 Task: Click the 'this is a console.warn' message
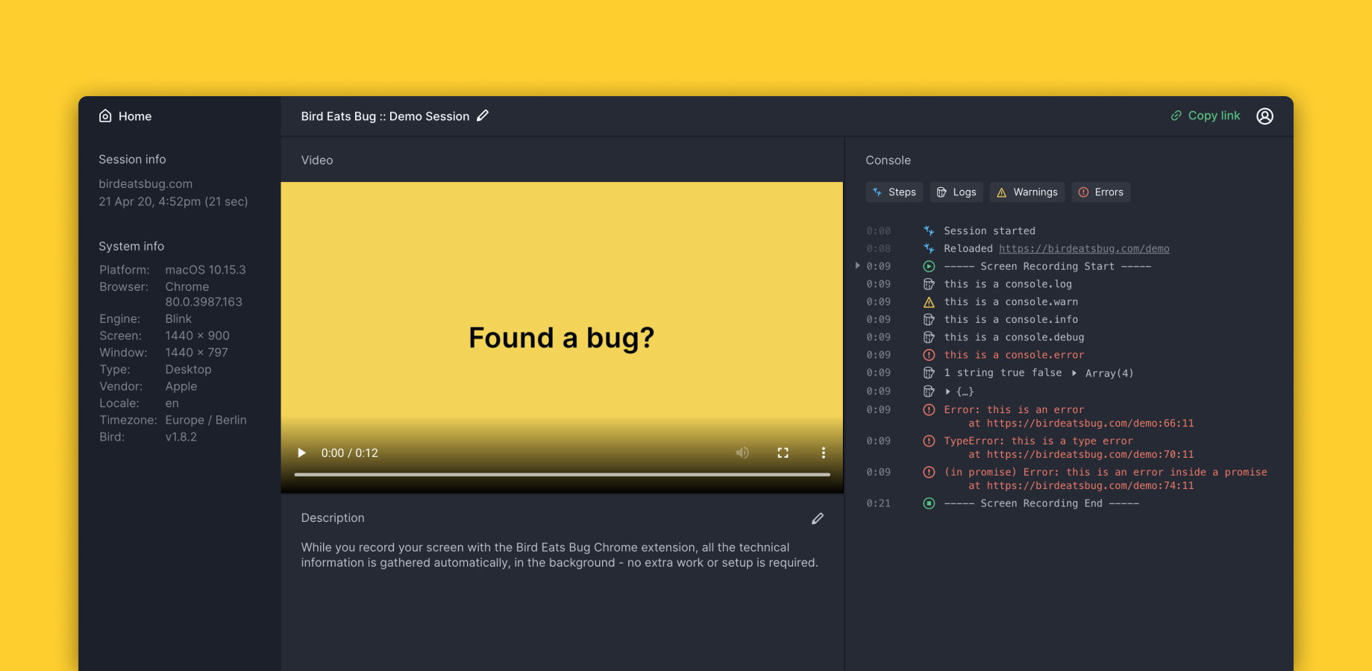click(1011, 302)
